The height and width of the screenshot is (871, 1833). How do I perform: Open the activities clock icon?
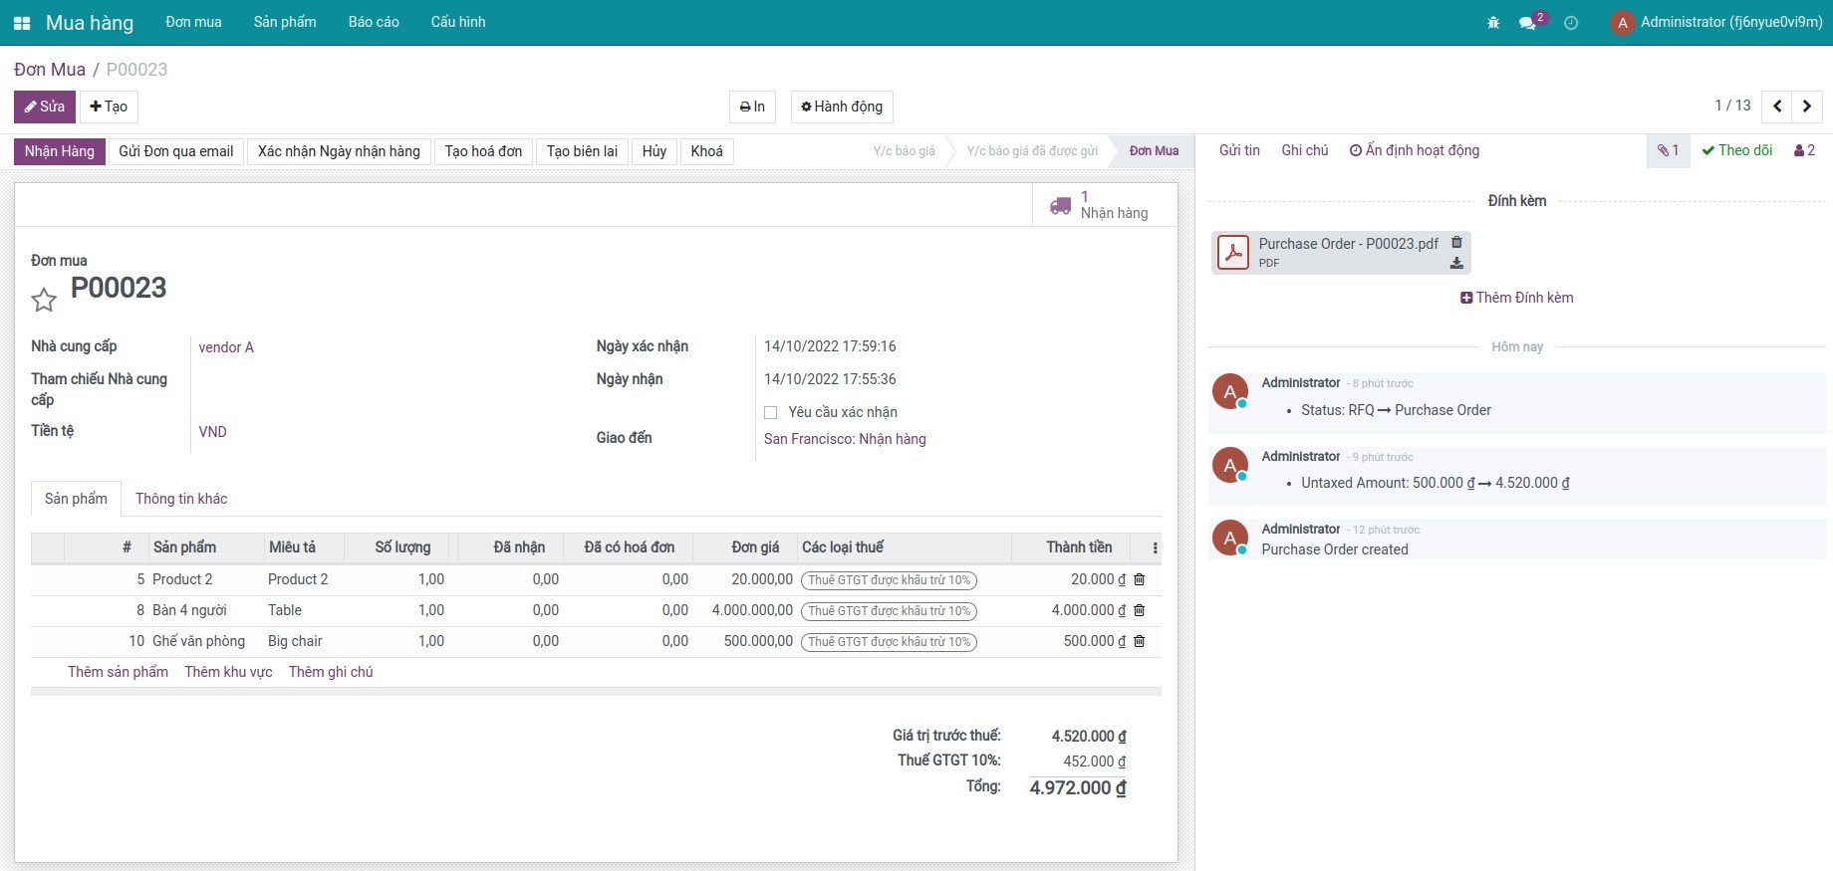1571,23
